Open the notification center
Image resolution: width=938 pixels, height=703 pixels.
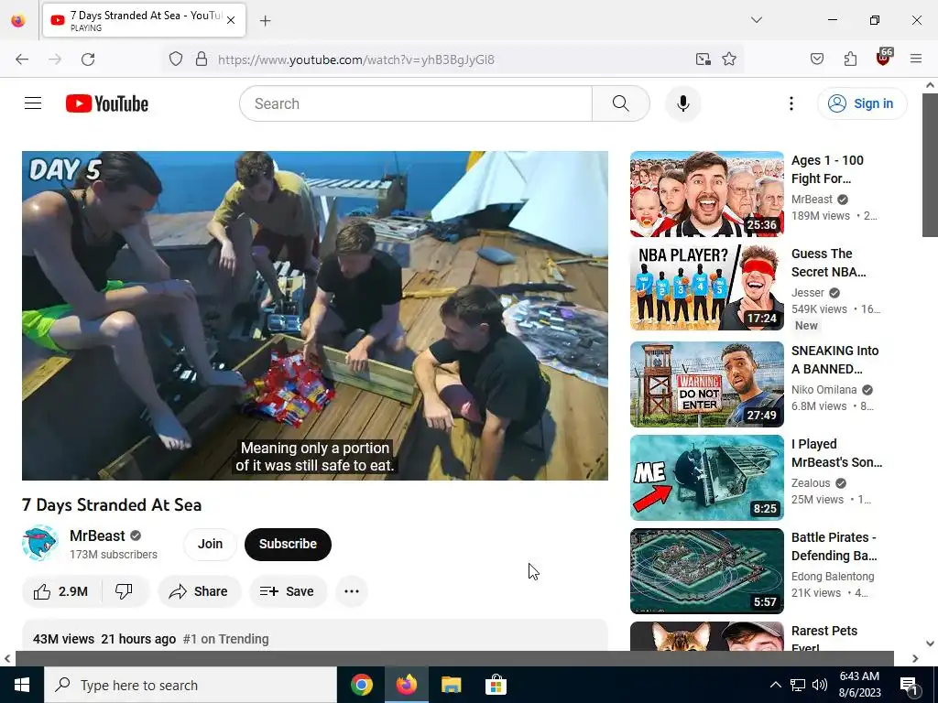point(908,686)
